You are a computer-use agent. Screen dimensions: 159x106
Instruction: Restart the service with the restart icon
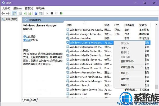click(x=61, y=13)
